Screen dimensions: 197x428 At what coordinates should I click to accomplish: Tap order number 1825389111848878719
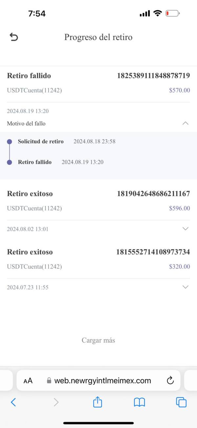click(x=153, y=76)
